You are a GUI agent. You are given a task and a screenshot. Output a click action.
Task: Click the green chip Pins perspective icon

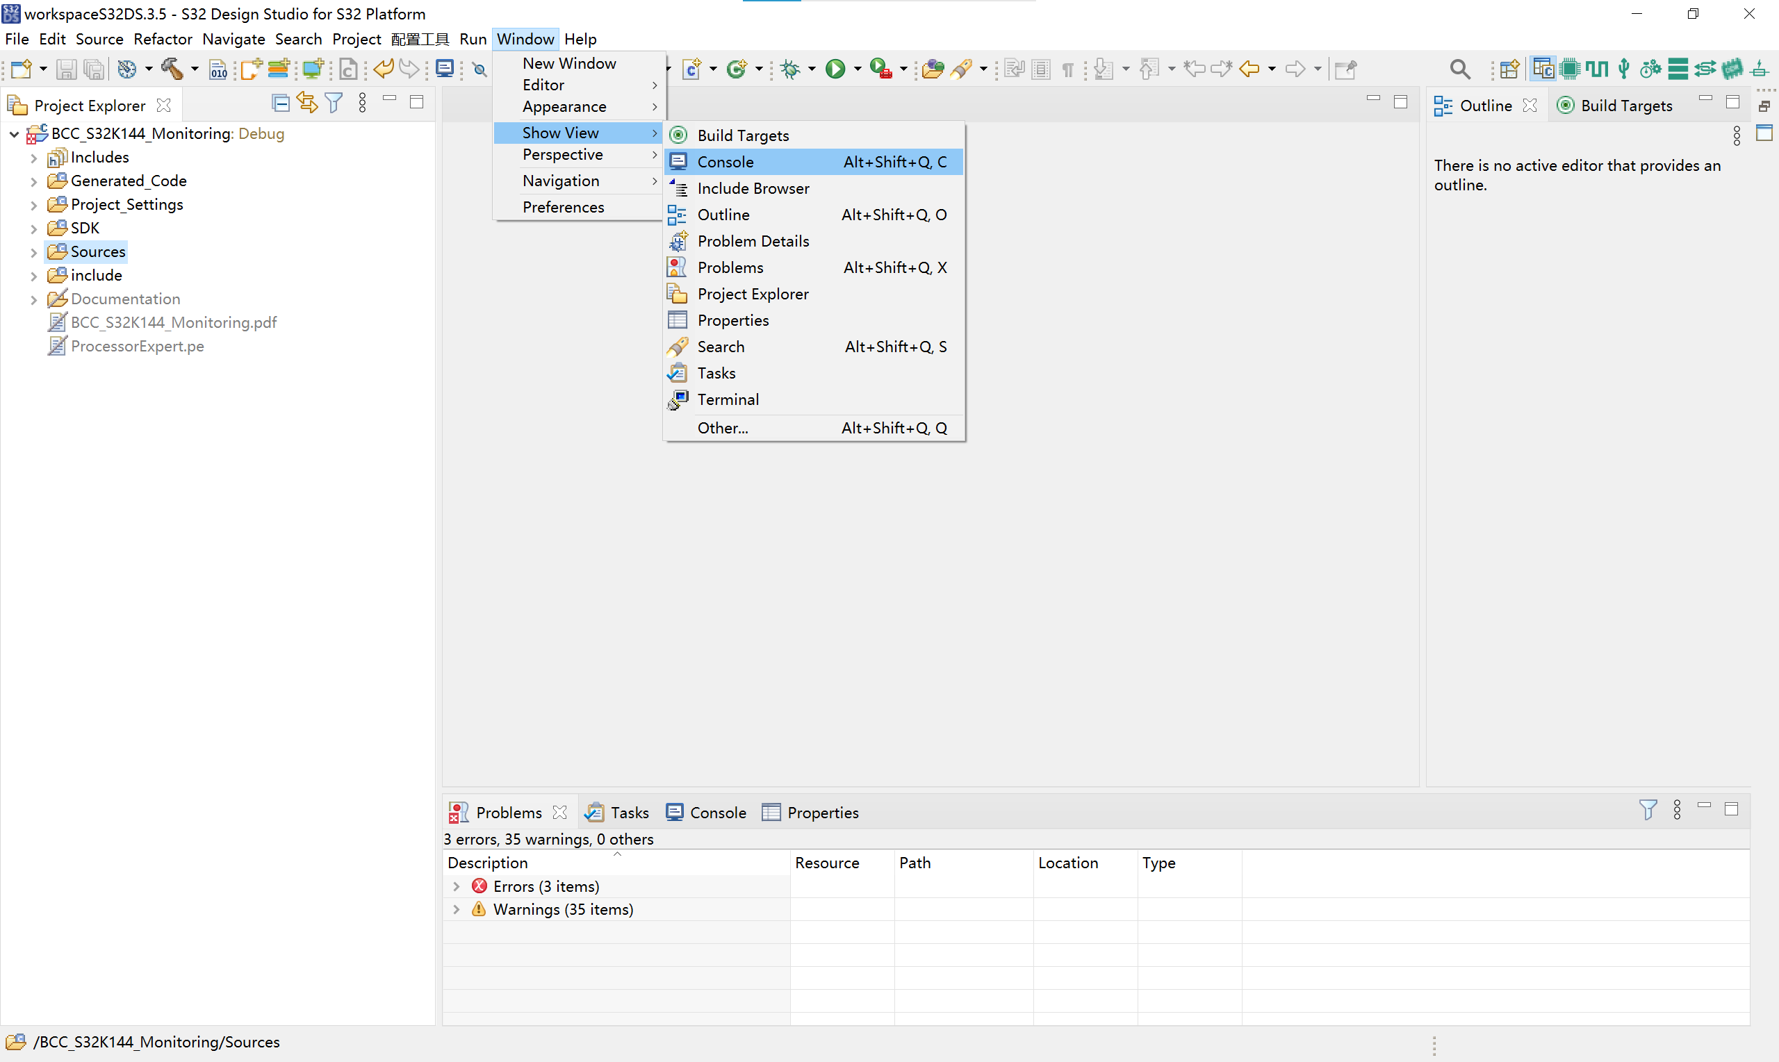pyautogui.click(x=1570, y=69)
